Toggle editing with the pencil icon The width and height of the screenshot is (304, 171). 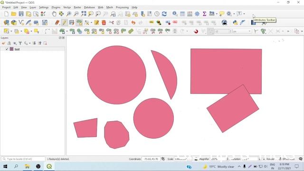point(65,22)
